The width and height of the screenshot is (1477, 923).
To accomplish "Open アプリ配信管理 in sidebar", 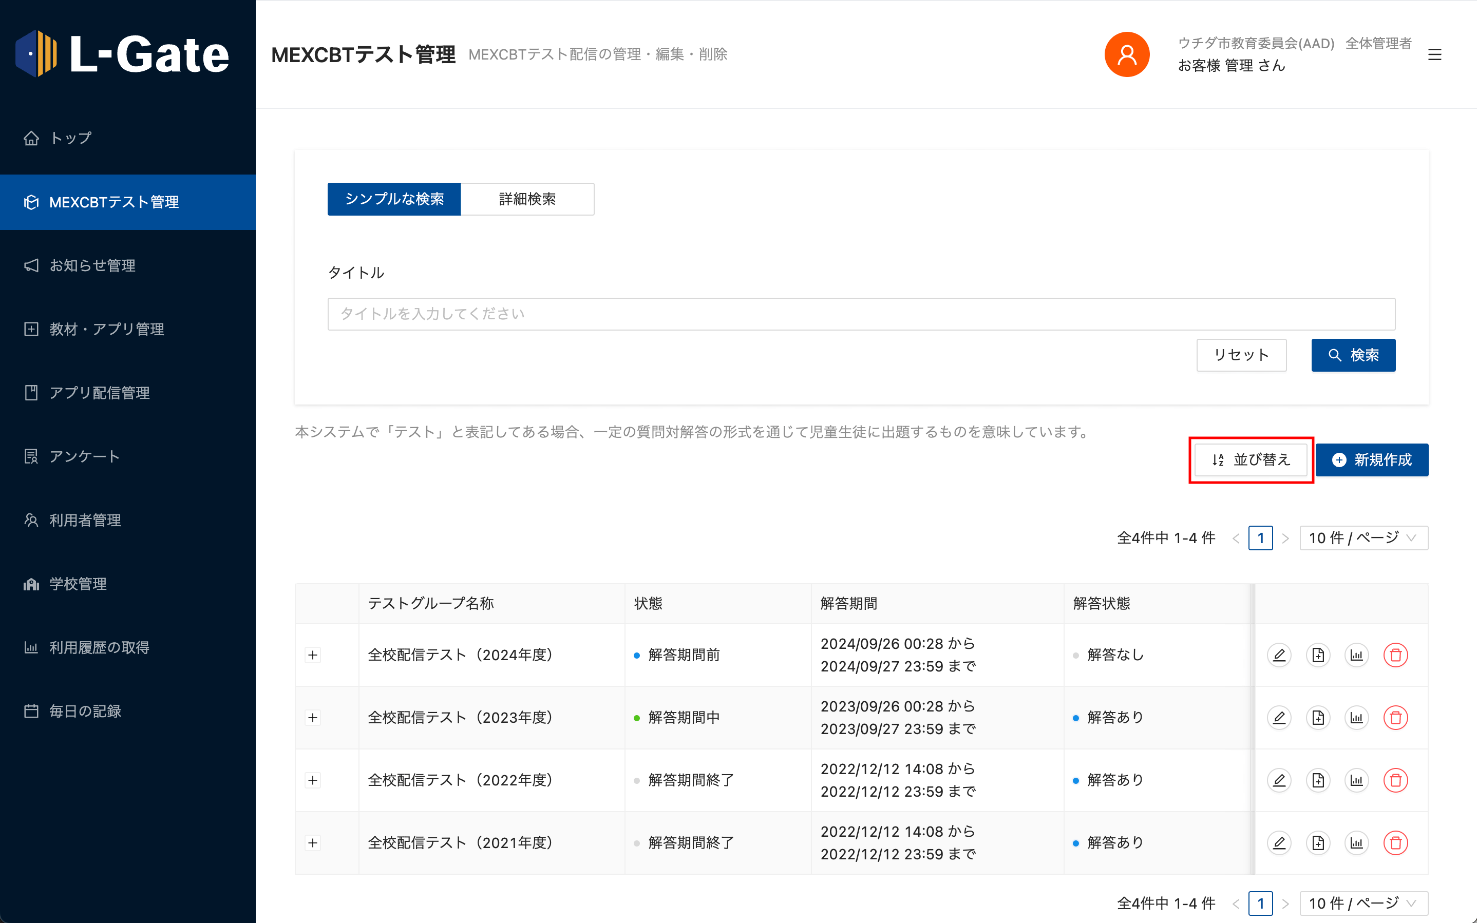I will 127,393.
